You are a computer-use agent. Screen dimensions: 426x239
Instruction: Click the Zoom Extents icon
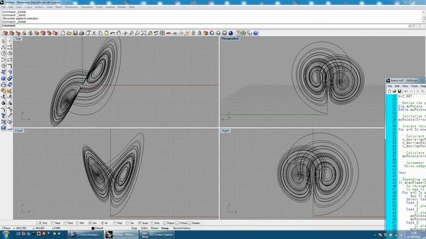[x=144, y=33]
